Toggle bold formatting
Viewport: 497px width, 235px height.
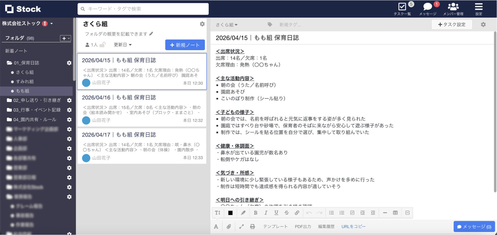pyautogui.click(x=255, y=213)
